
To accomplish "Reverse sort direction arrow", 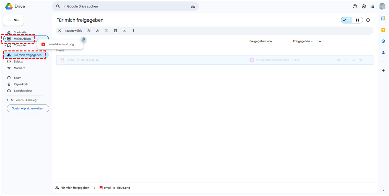I will (320, 41).
